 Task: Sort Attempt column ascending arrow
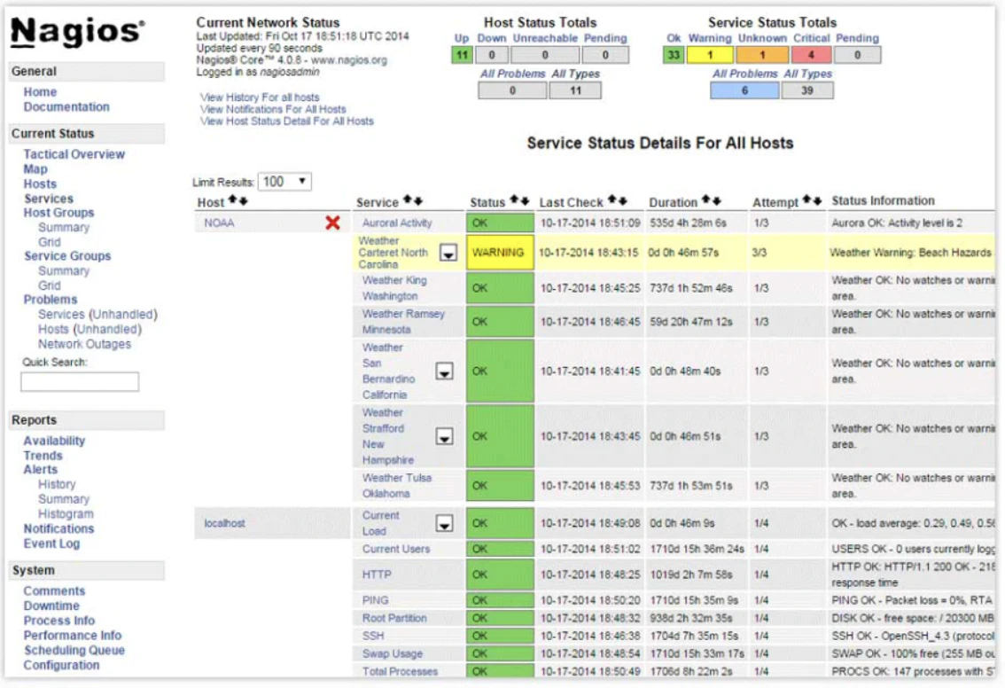coord(807,200)
